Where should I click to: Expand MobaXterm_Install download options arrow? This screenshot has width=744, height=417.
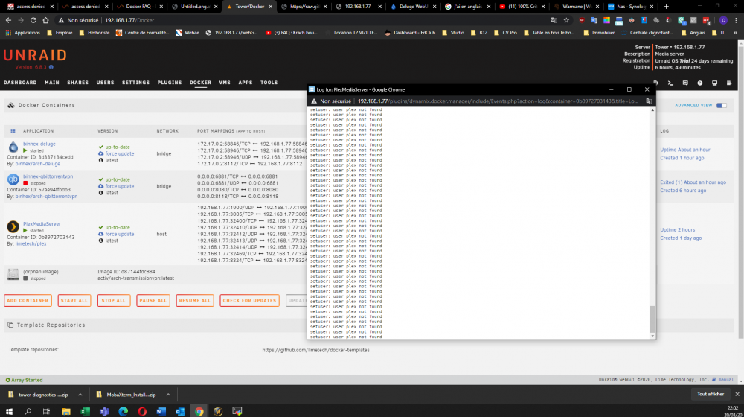coord(168,395)
